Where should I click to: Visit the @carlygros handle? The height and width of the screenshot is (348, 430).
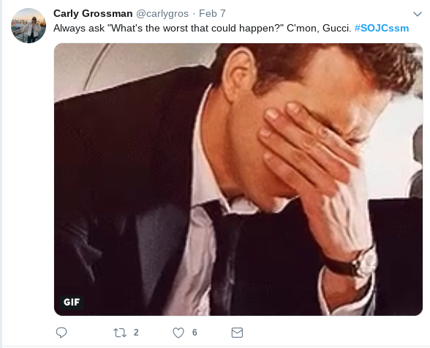(x=162, y=13)
